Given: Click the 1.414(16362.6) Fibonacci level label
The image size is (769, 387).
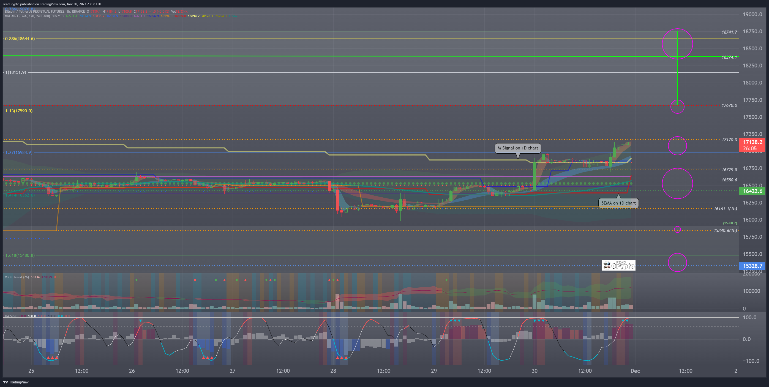Looking at the screenshot, I should (x=20, y=195).
